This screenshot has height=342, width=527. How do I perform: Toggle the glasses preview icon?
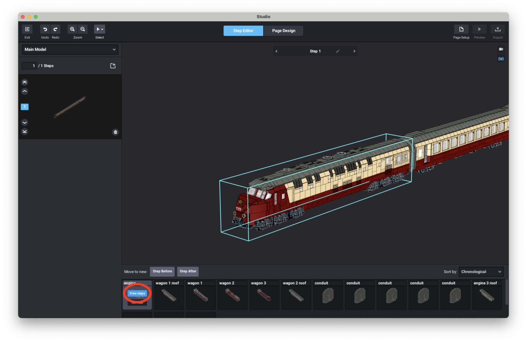coord(501,59)
